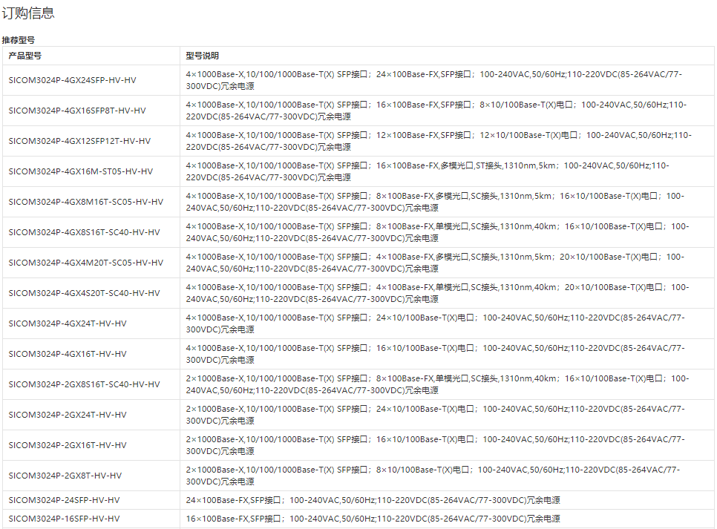
Task: Choose the SICOM3024P-2GX16T-HV-HV entry
Action: tap(68, 445)
